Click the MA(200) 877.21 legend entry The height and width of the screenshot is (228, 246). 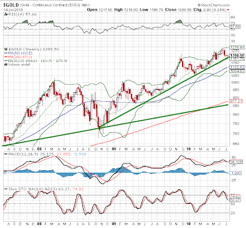point(21,57)
